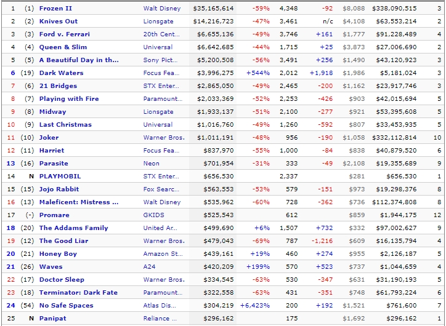Click Paramount... studio in Playing with Fire row
Viewport: 446px width, 326px height.
coord(163,99)
